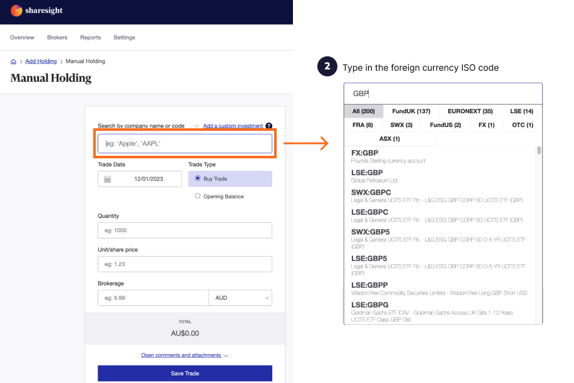Click the help icon next to Add a custom investment
The height and width of the screenshot is (383, 574).
269,126
